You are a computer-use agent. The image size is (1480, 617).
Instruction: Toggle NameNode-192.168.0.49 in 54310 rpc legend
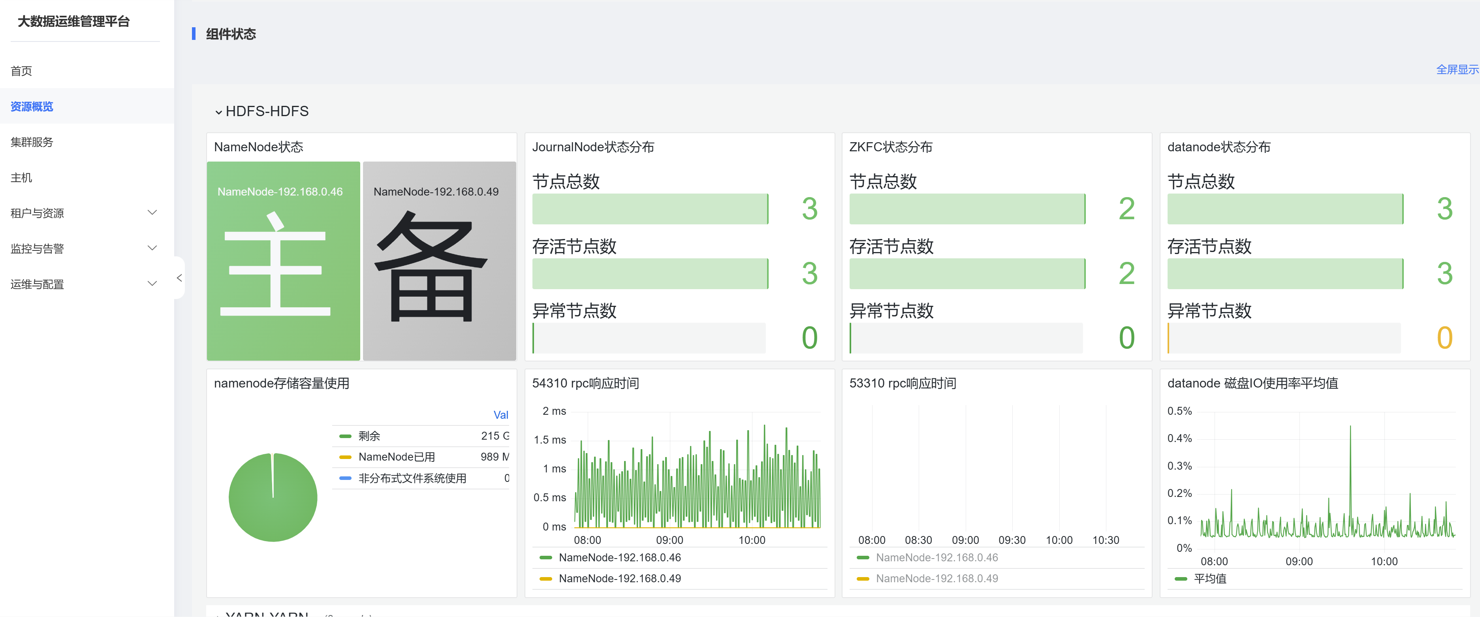click(x=620, y=579)
